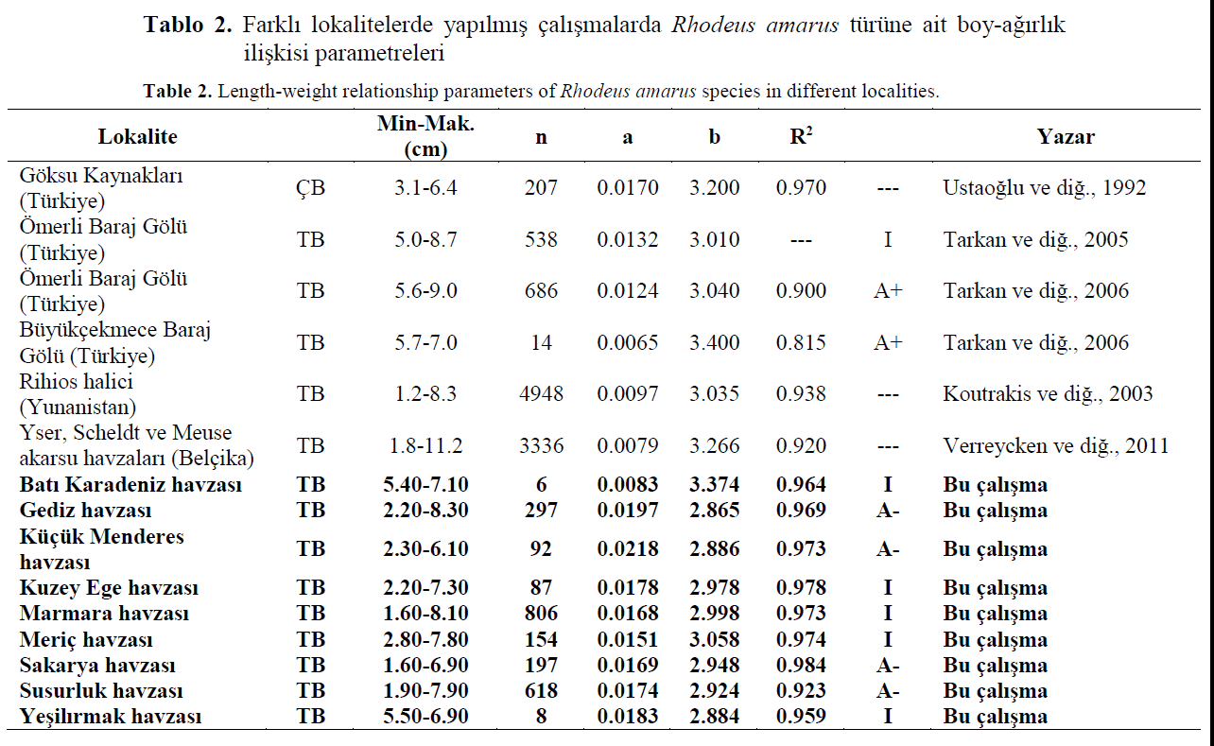Click 'Kuzey Ege havzası' row label
The width and height of the screenshot is (1214, 746).
[x=110, y=588]
